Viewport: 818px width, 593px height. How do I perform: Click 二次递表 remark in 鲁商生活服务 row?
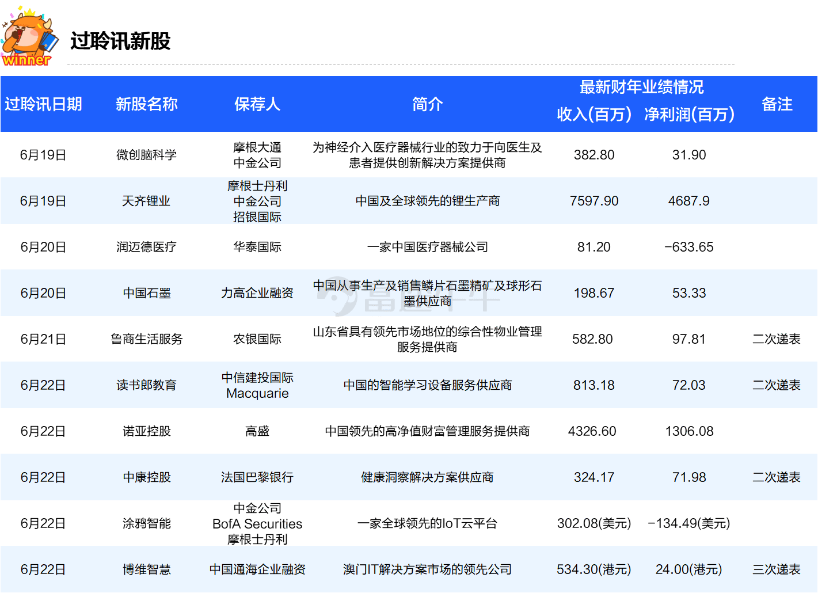(x=777, y=339)
